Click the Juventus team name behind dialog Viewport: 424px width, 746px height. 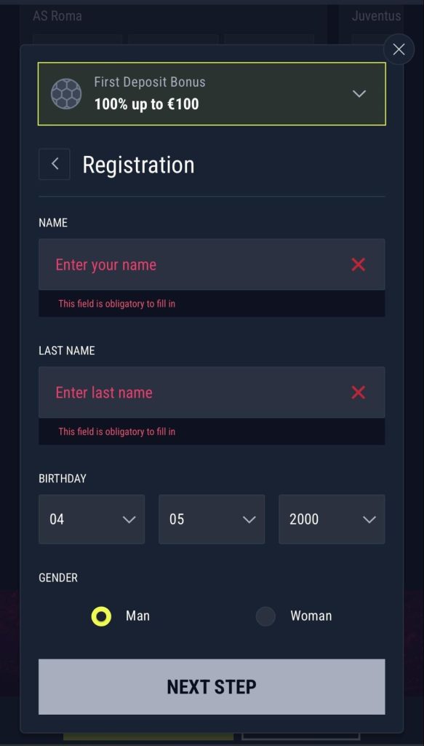click(x=377, y=16)
